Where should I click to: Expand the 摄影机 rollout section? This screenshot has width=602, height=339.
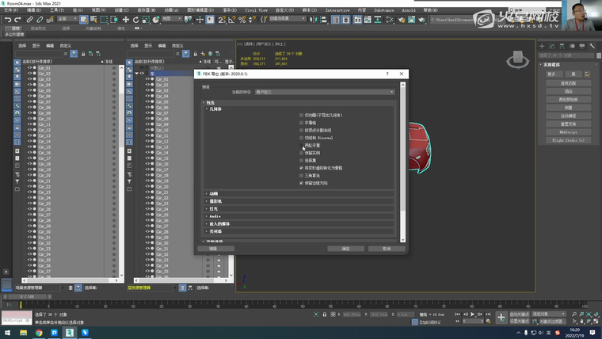215,201
